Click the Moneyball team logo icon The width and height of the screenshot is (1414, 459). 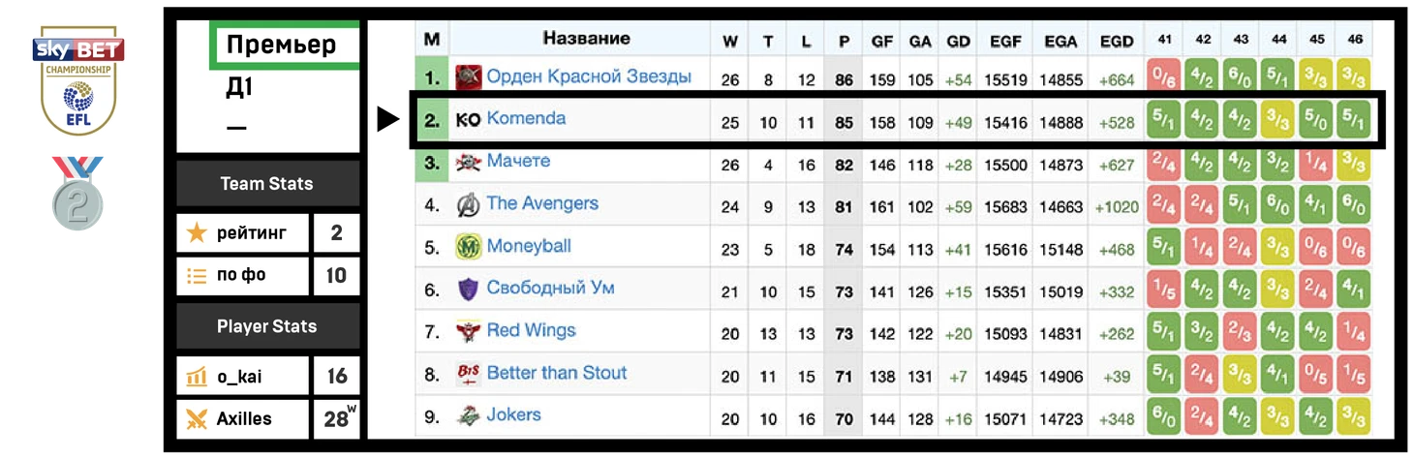[x=469, y=247]
